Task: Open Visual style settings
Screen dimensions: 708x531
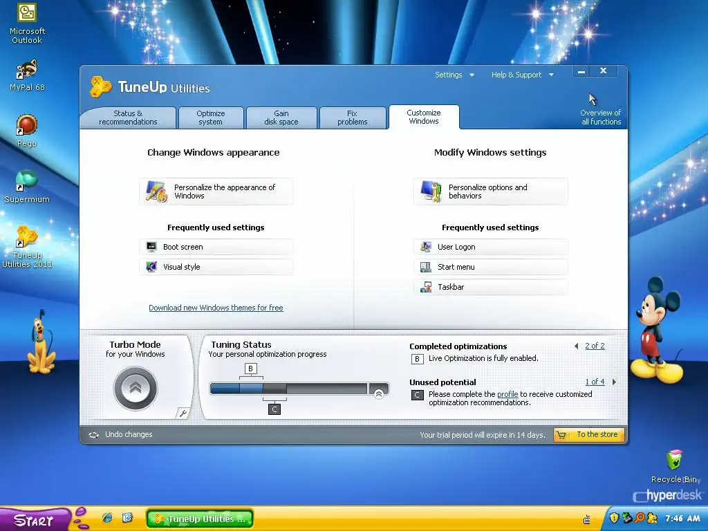Action: pos(216,267)
